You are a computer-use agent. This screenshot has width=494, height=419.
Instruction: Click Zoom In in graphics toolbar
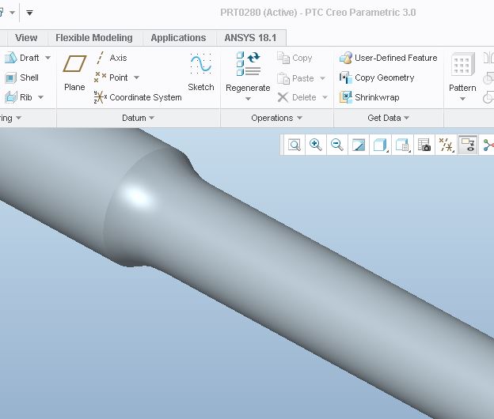316,145
